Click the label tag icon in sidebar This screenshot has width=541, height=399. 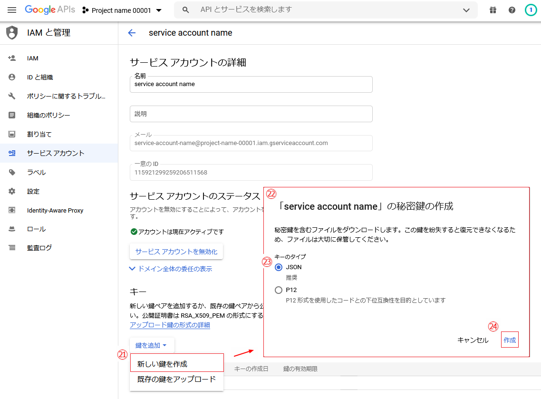[12, 172]
